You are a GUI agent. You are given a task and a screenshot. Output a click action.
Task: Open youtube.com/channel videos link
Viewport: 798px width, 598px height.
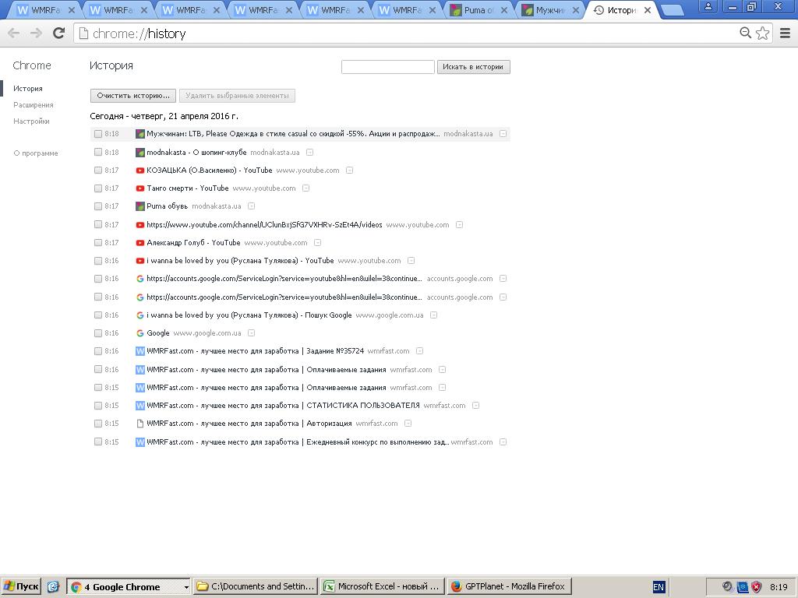coord(264,224)
